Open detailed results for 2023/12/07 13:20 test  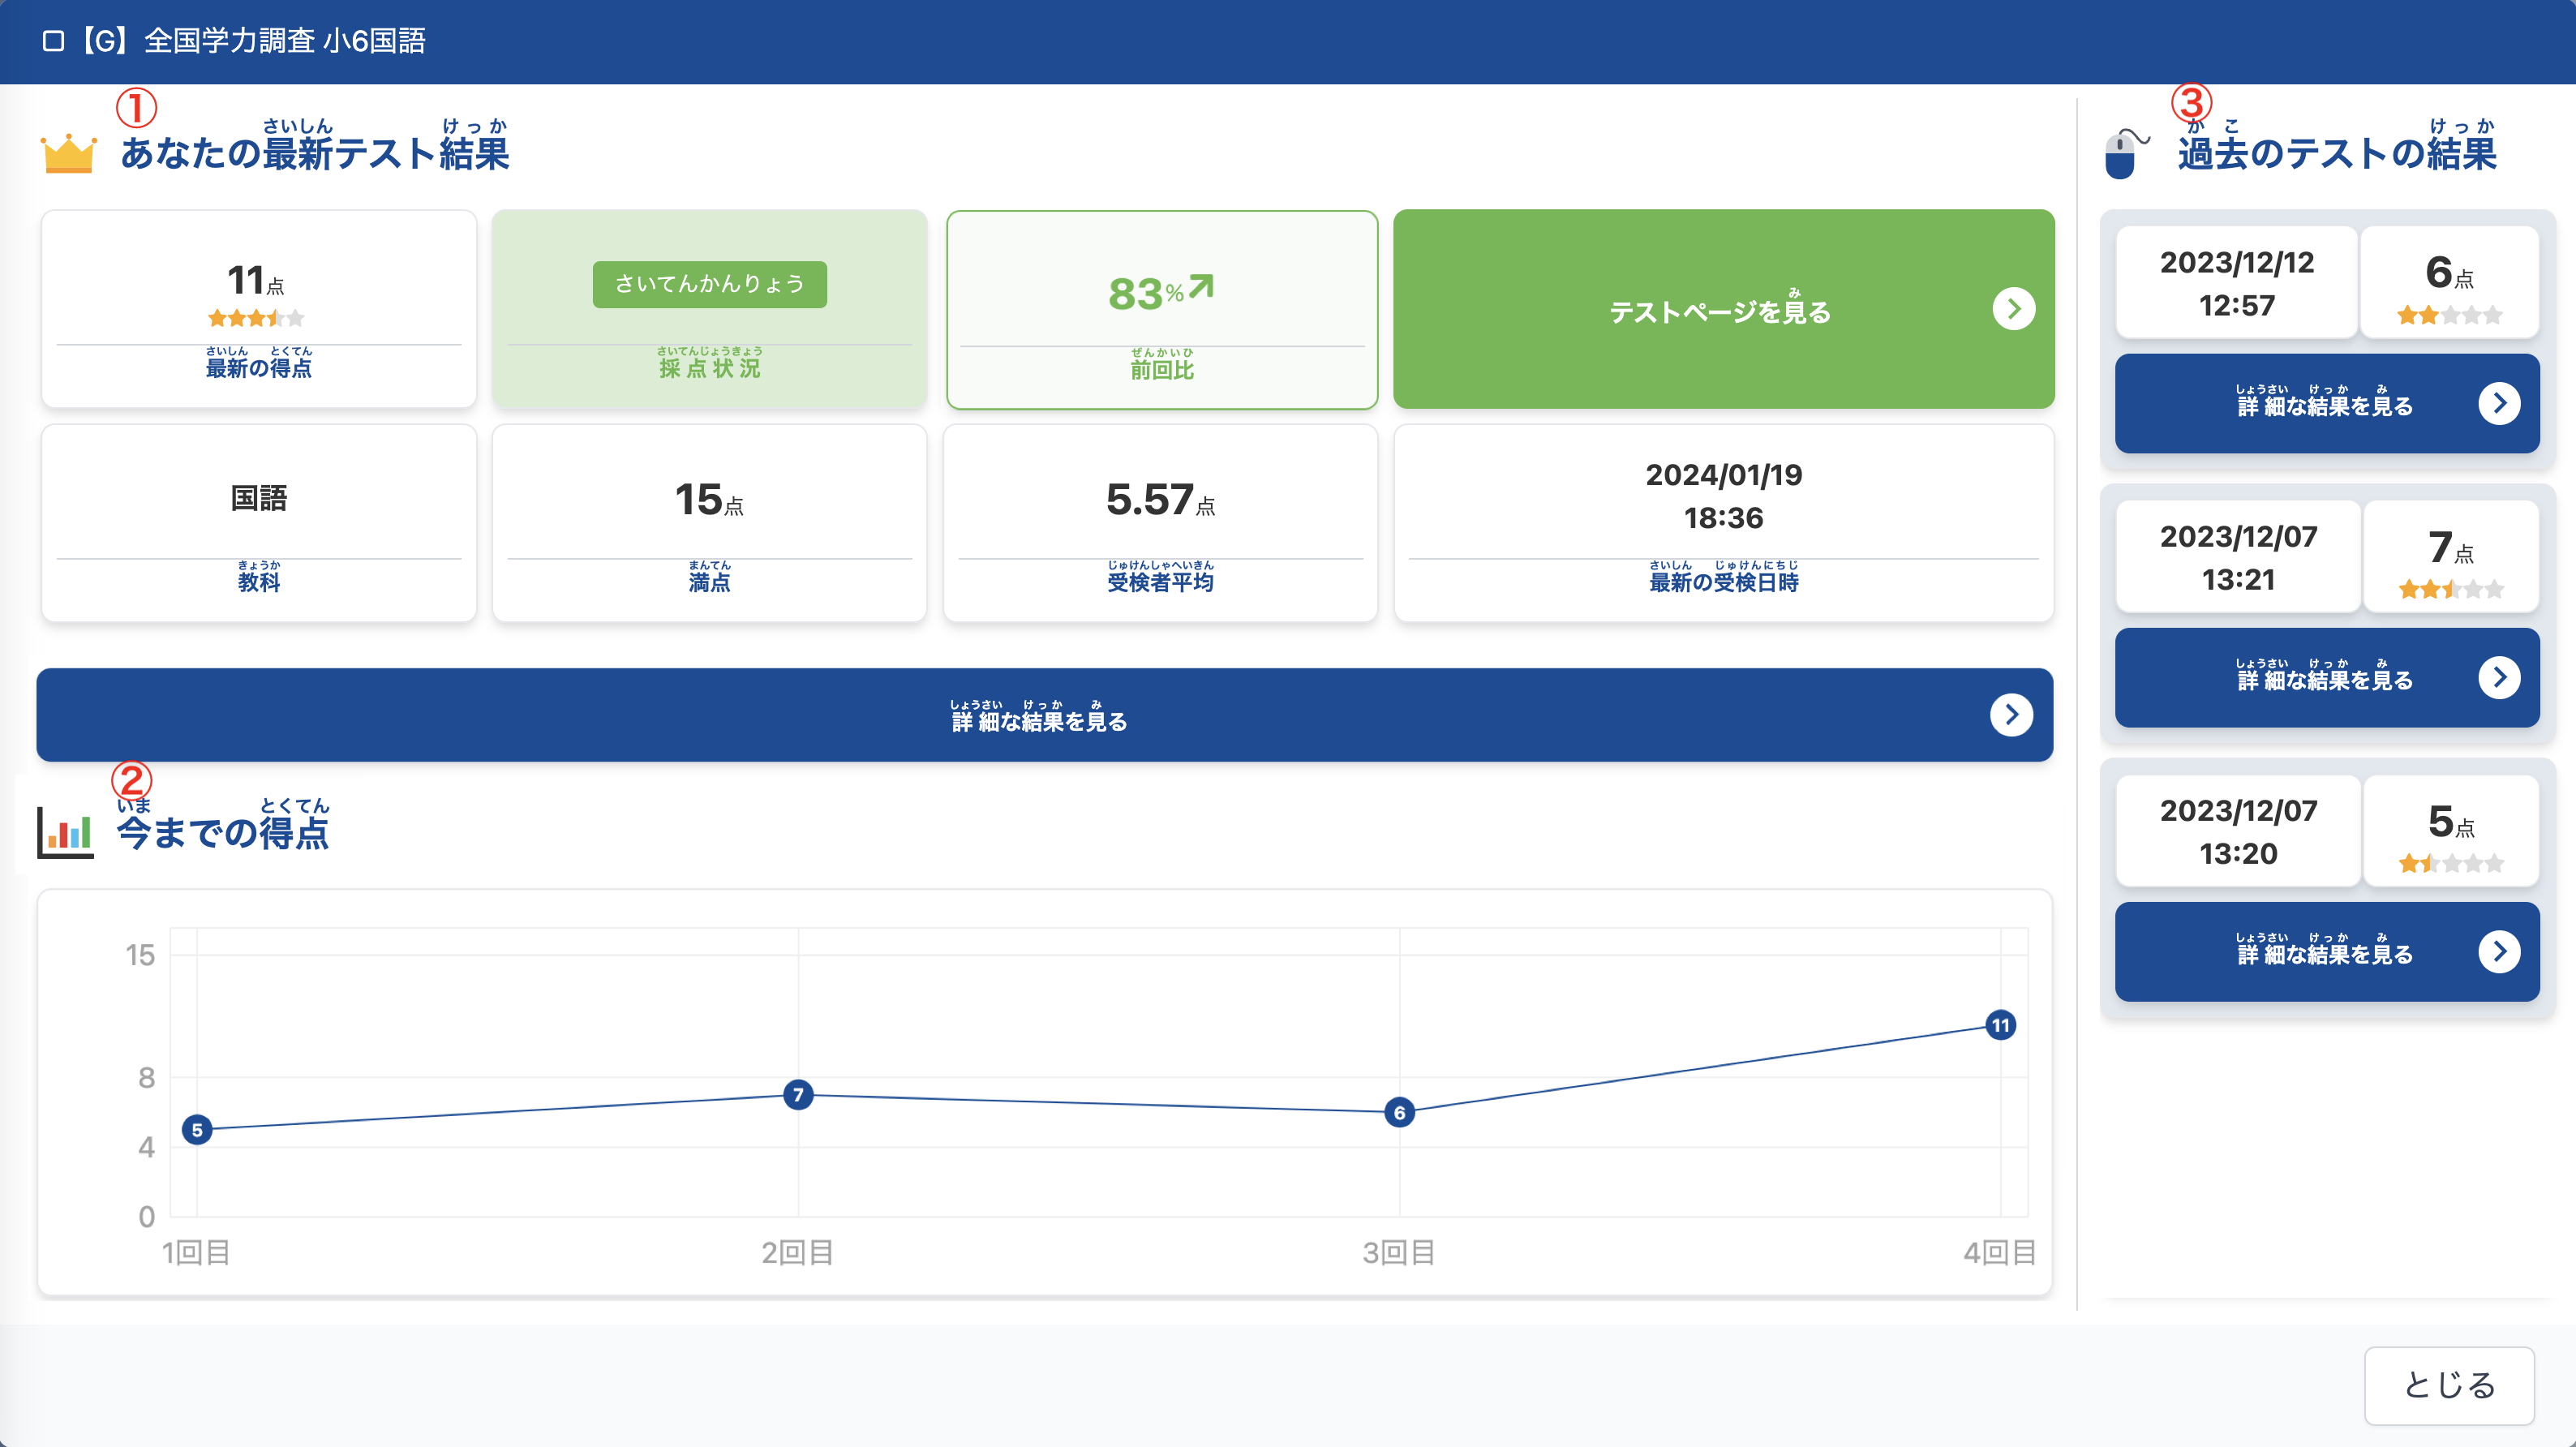click(x=2326, y=951)
